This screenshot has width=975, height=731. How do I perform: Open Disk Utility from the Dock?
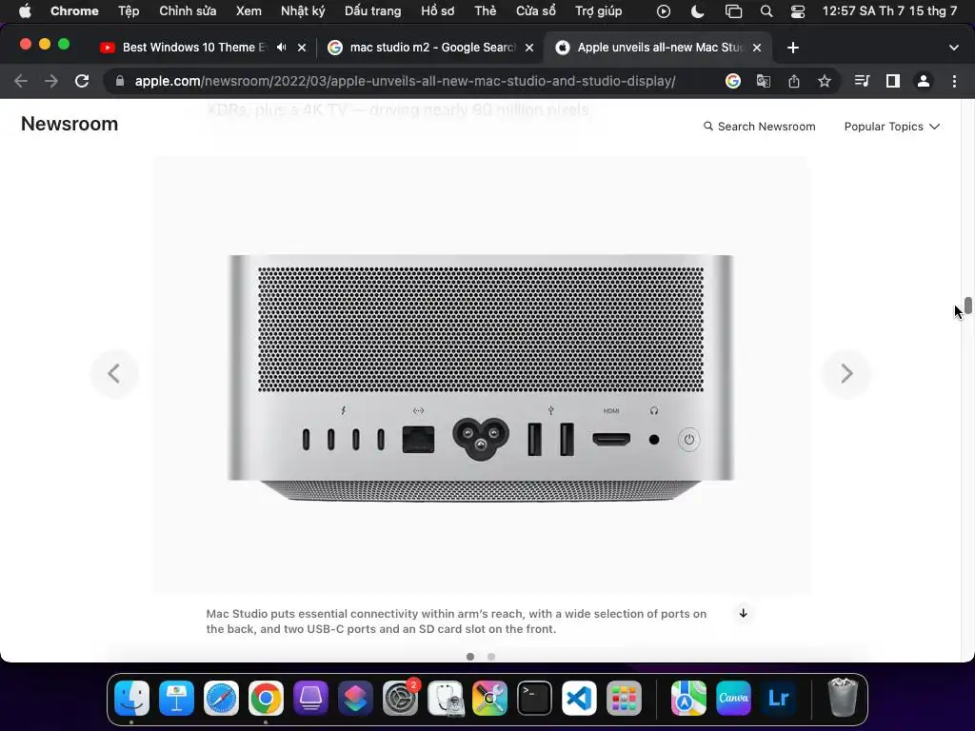click(446, 698)
